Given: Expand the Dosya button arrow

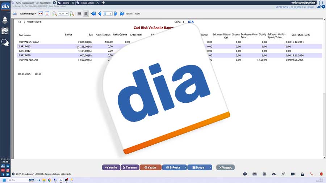Looking at the screenshot, I should [x=210, y=167].
